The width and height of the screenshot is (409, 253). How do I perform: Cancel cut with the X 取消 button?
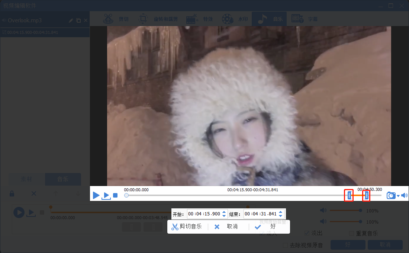(226, 227)
